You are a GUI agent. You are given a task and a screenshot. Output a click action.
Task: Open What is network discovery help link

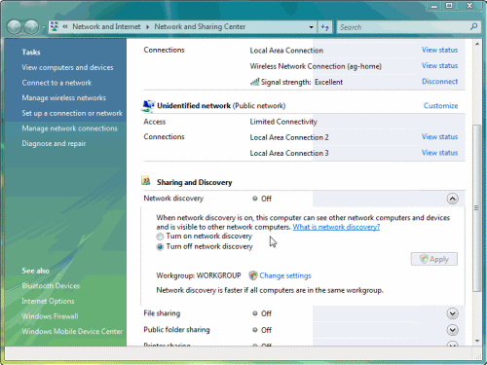[336, 227]
